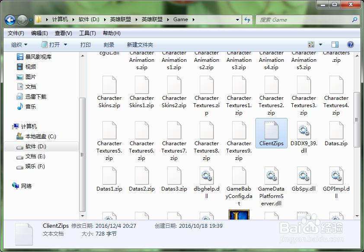Select CharacterTextures9.zip file icon
The height and width of the screenshot is (252, 364).
point(239,130)
